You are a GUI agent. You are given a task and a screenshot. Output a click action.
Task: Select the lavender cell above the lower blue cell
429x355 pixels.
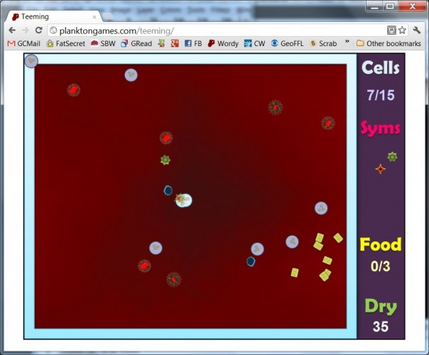[x=257, y=249]
